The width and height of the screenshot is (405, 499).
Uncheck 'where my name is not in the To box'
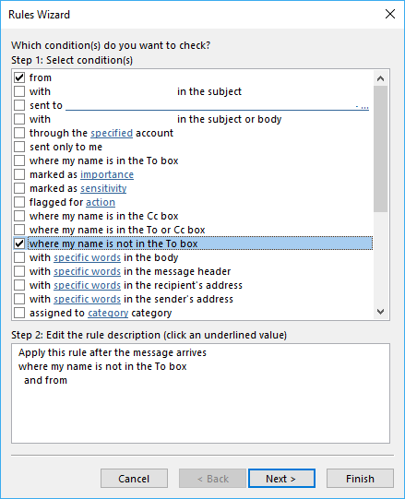[19, 244]
